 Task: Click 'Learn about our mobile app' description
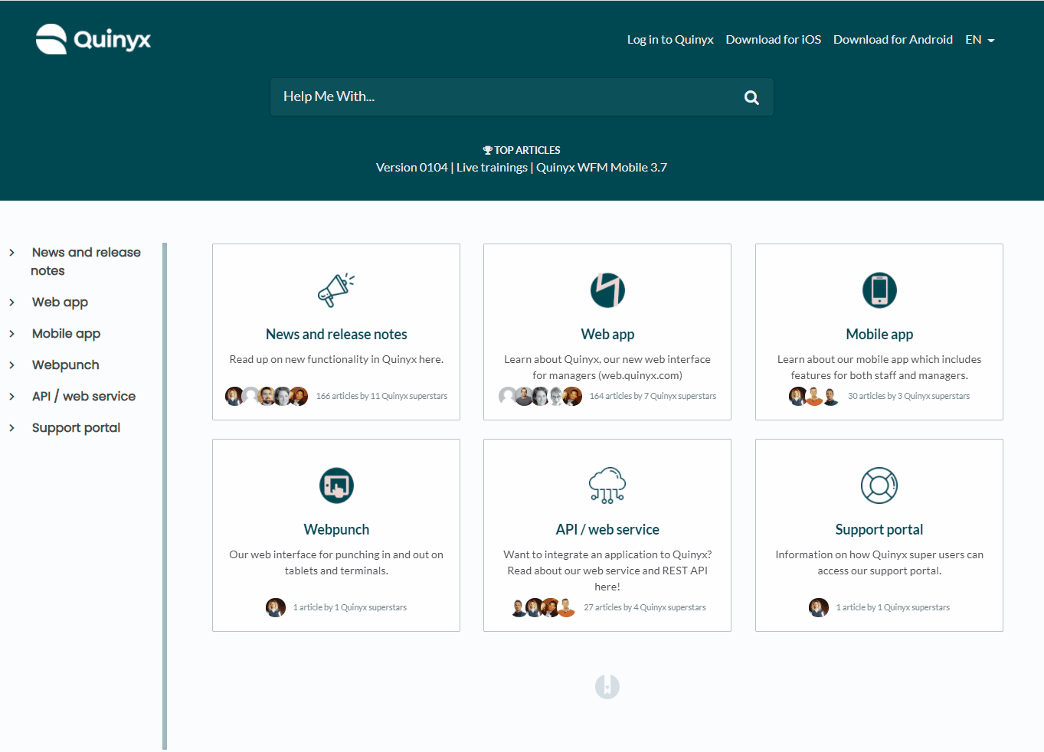click(879, 368)
